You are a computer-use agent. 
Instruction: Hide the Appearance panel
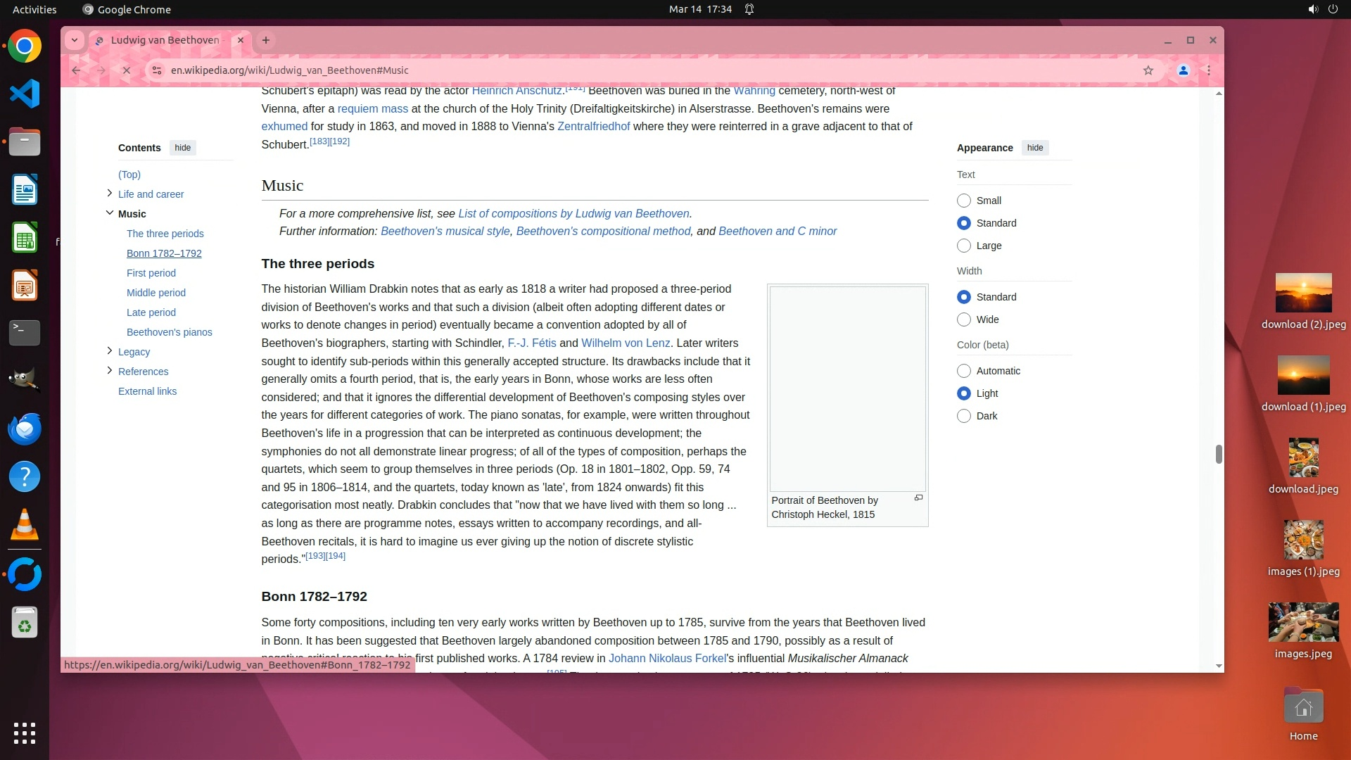click(1034, 148)
